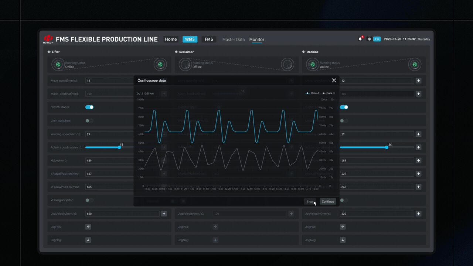Click plus button beside Machine Mach-coordinat value 100

click(x=418, y=94)
